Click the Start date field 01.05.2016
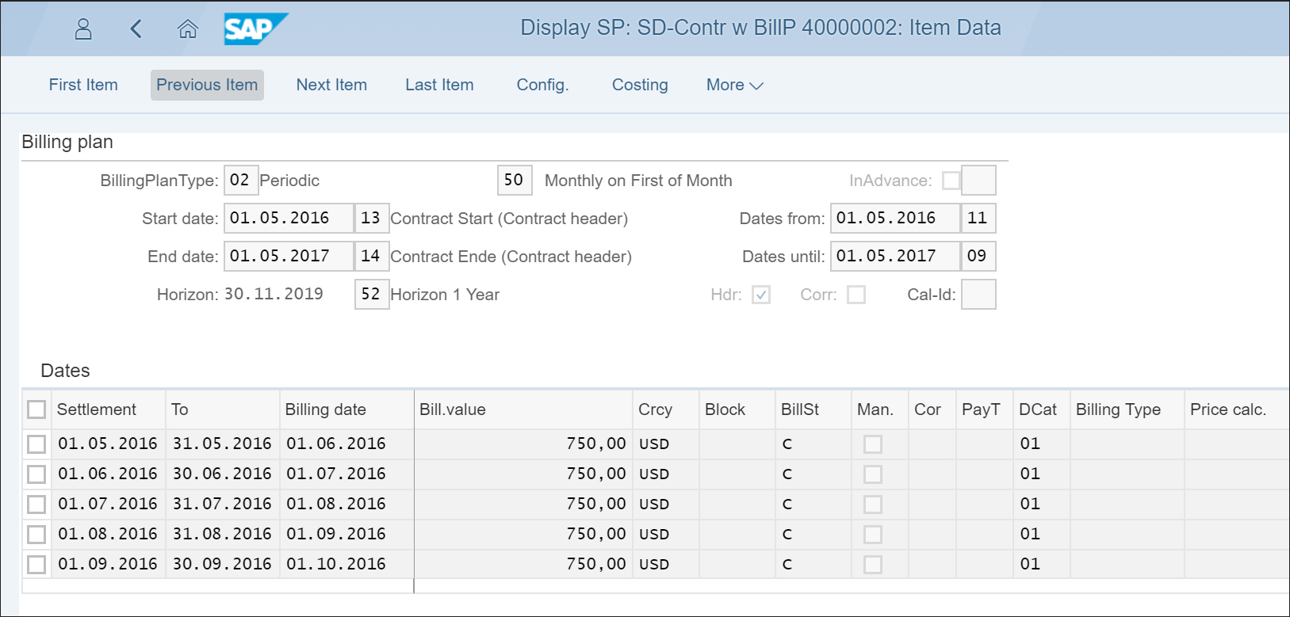This screenshot has width=1290, height=617. point(289,219)
